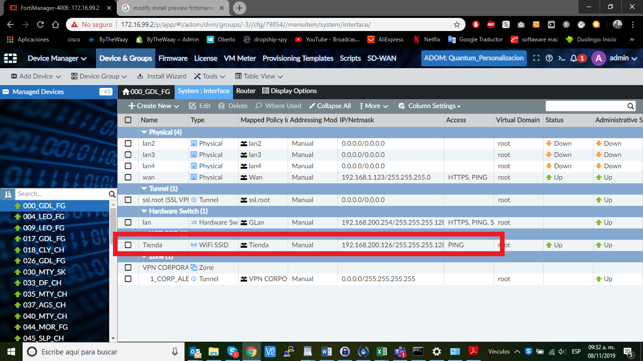
Task: Bookmark this page with the star icon
Action: point(457,24)
